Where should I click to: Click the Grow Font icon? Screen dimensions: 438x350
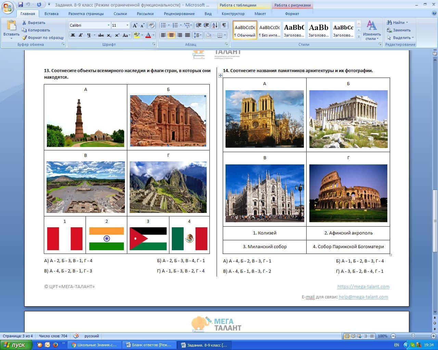[135, 25]
